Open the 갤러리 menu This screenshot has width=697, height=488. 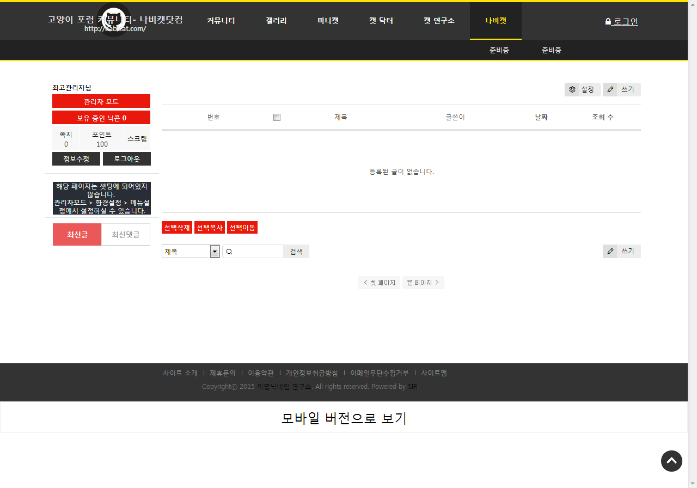point(276,21)
